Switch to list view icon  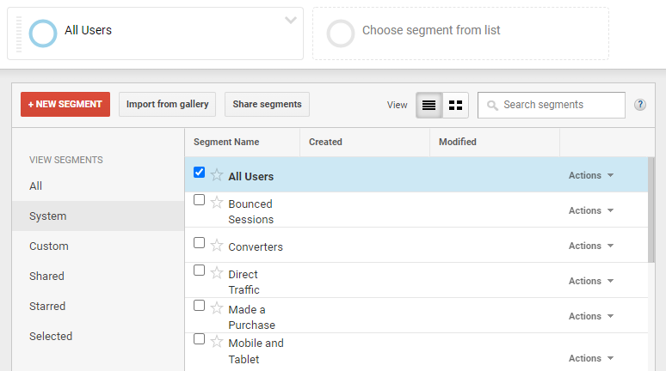tap(429, 105)
